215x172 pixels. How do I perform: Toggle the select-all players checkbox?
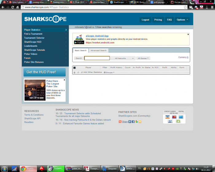pos(74,68)
